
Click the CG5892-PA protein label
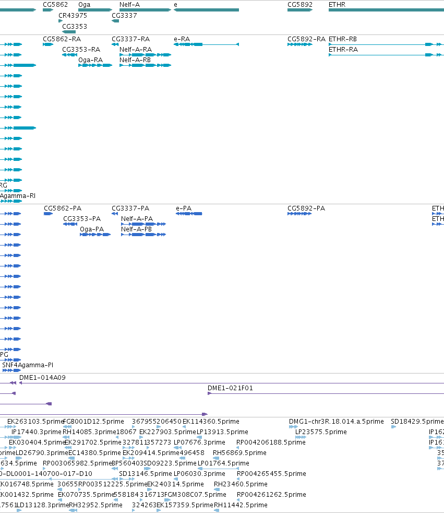(306, 208)
